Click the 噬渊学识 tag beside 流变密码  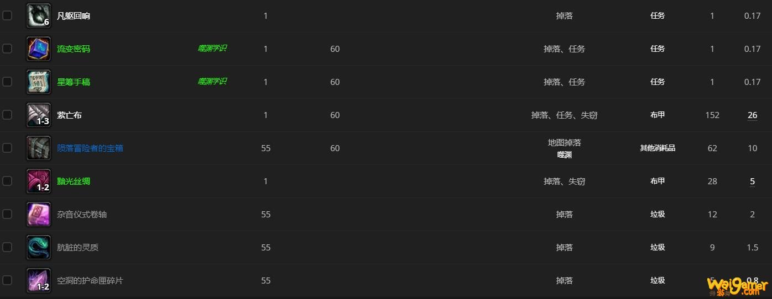(x=212, y=48)
